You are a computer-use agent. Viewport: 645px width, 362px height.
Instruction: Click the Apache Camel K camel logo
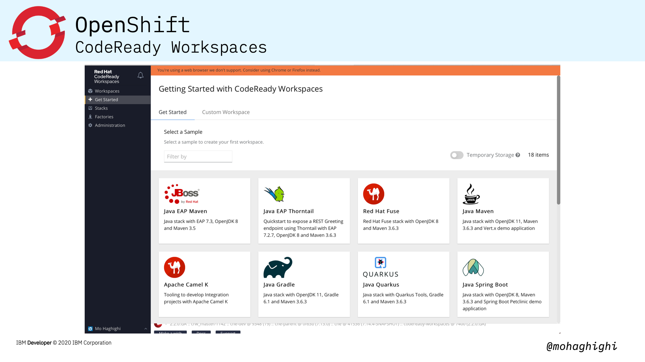(x=174, y=267)
